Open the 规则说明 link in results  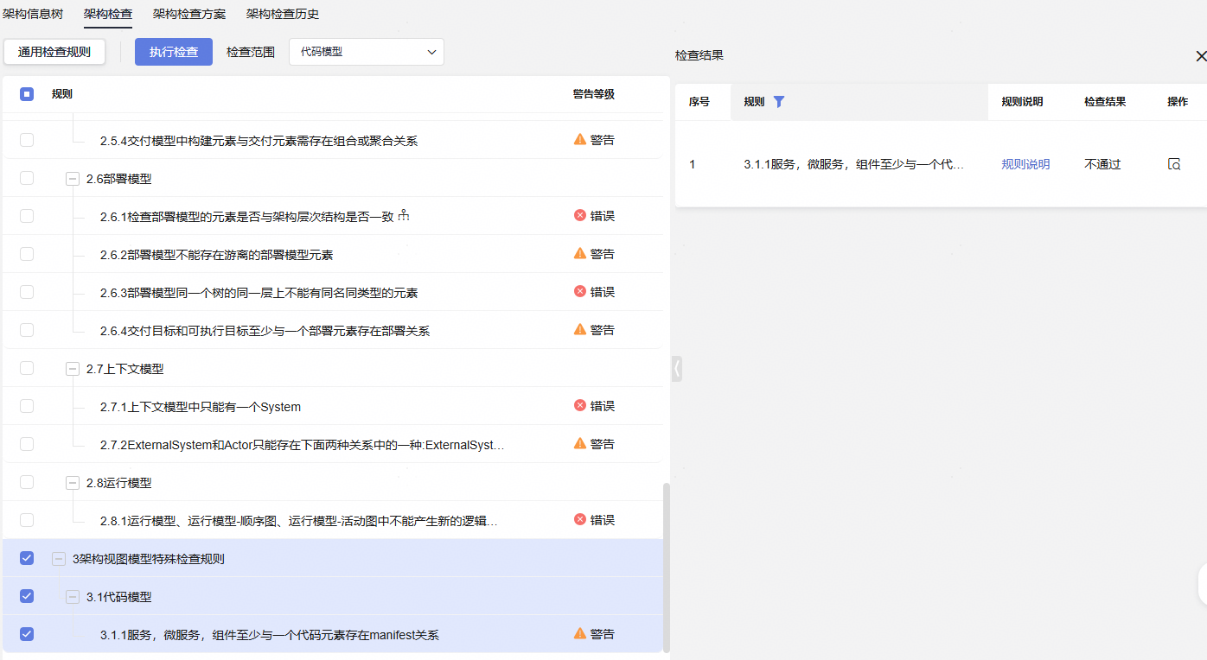point(1025,164)
